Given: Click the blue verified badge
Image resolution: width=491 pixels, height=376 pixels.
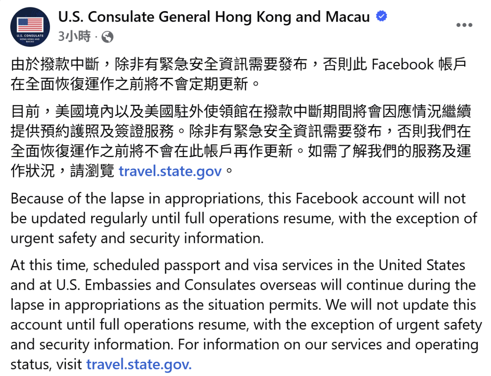Looking at the screenshot, I should coord(382,17).
